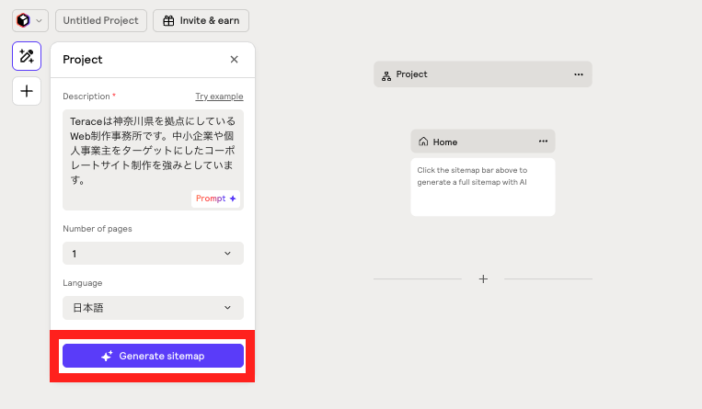Click Generate sitemap button
Screen dimensions: 702x409
tap(153, 356)
